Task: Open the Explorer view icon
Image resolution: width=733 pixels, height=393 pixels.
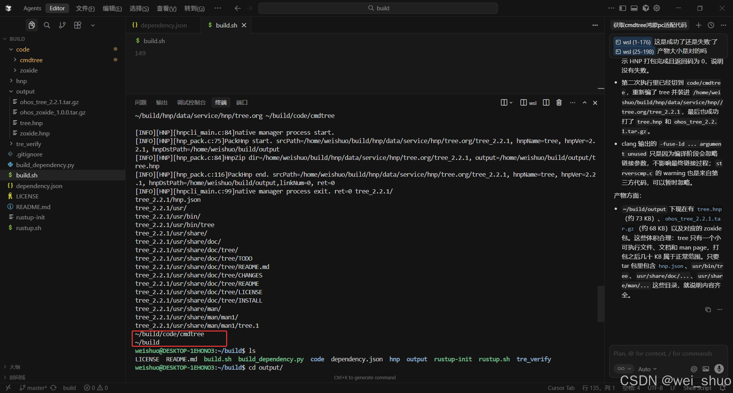Action: (x=32, y=25)
